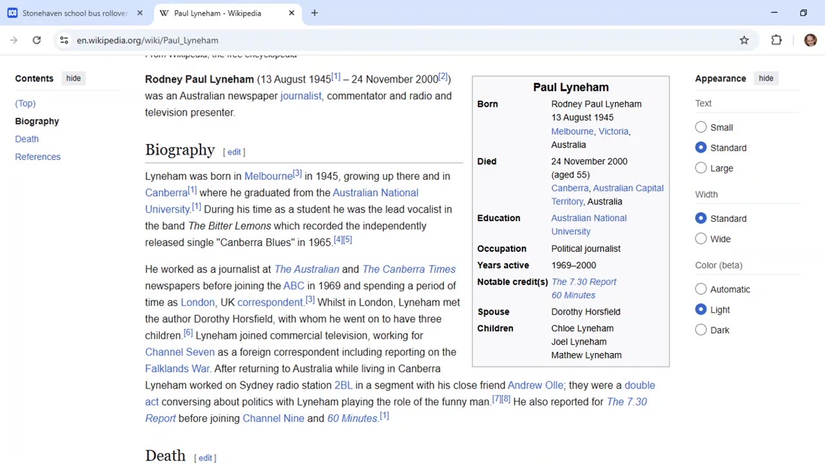
Task: Open citation [2] after death date
Action: tap(443, 77)
